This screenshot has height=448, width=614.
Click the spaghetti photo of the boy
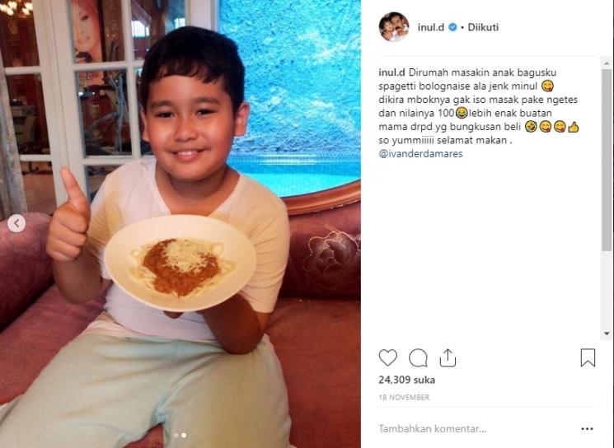click(x=180, y=224)
